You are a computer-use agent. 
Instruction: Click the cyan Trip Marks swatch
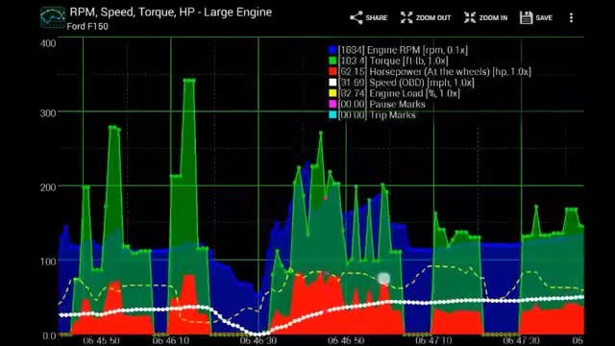click(x=332, y=115)
